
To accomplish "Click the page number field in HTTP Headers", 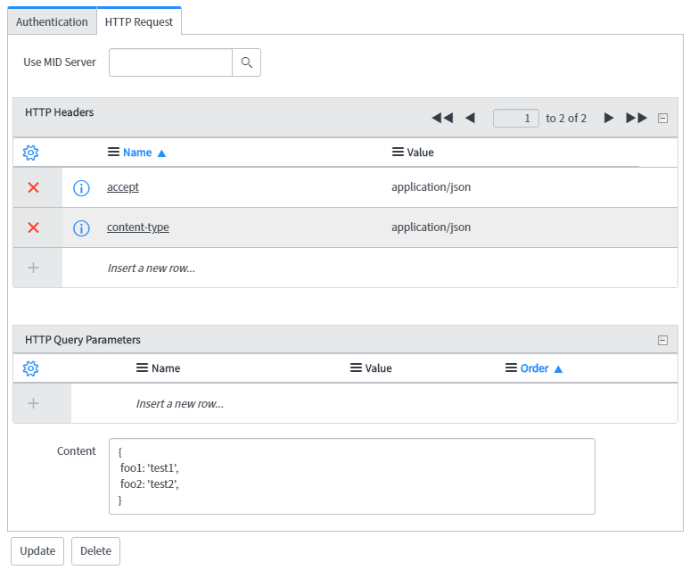I will point(516,118).
